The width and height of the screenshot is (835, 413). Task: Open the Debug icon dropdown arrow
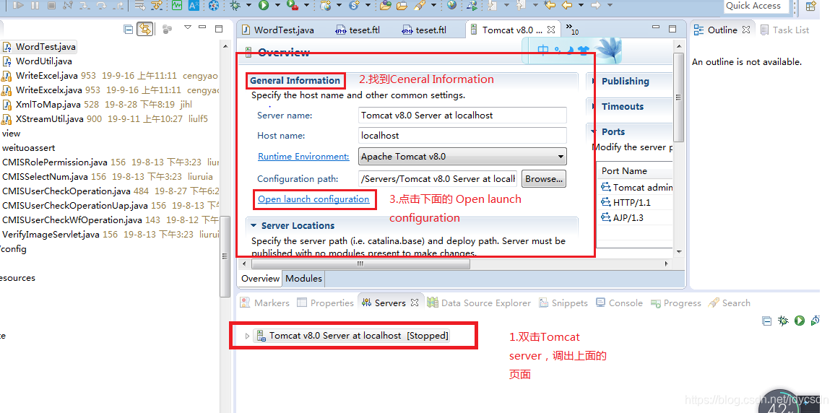point(248,5)
